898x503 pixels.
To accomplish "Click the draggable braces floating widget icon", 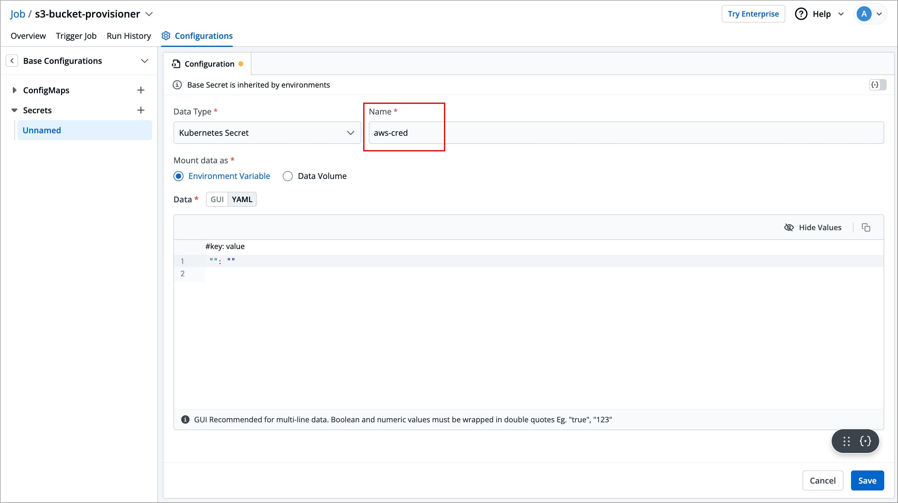I will coord(865,441).
